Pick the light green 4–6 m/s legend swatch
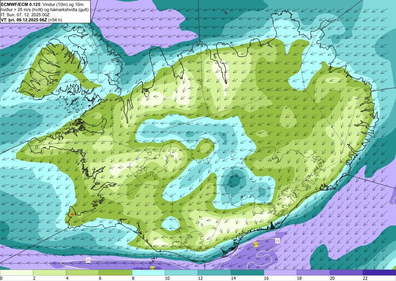Screen dimensions: 396x281 pyautogui.click(x=82, y=273)
